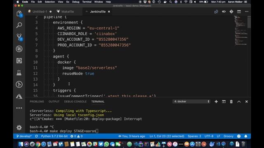
Task: Select terminal from '4: docker' dropdown
Action: coord(191,102)
